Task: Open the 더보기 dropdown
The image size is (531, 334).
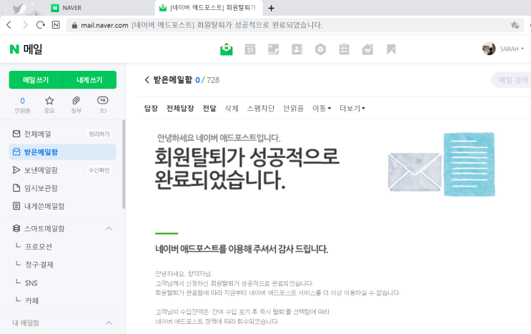Action: pos(352,109)
